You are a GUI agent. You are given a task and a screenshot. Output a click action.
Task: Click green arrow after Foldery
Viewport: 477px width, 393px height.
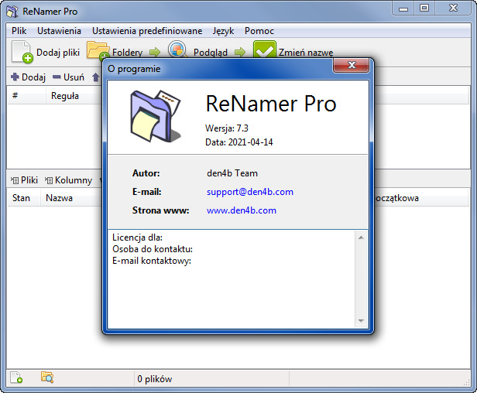tap(155, 52)
